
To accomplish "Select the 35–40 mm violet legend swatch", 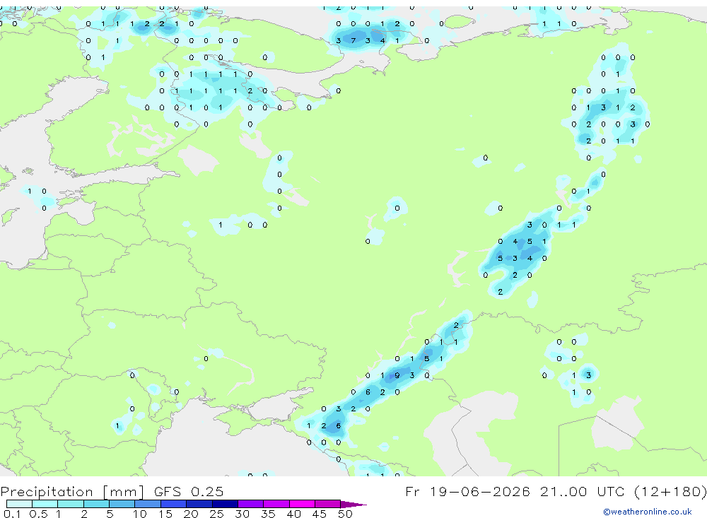I will click(276, 504).
